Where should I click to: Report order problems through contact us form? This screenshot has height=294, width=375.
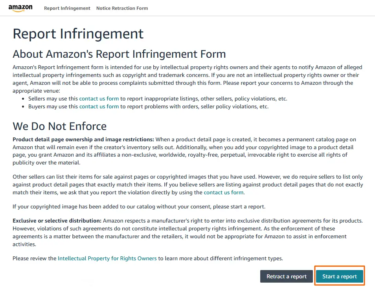99,106
